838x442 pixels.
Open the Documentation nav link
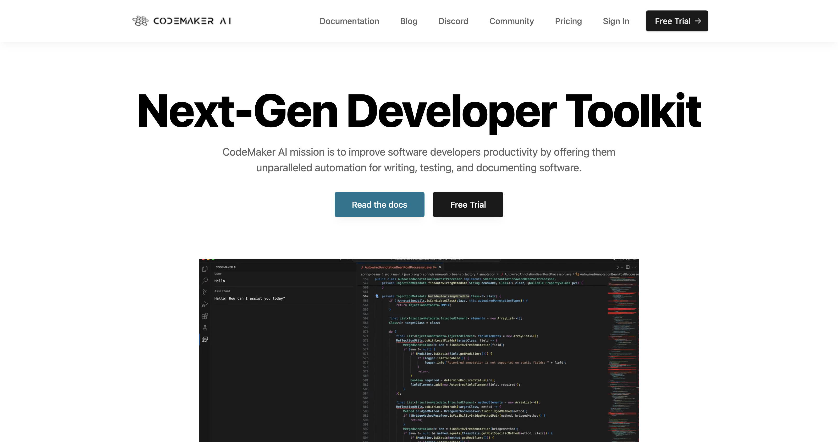pos(349,21)
